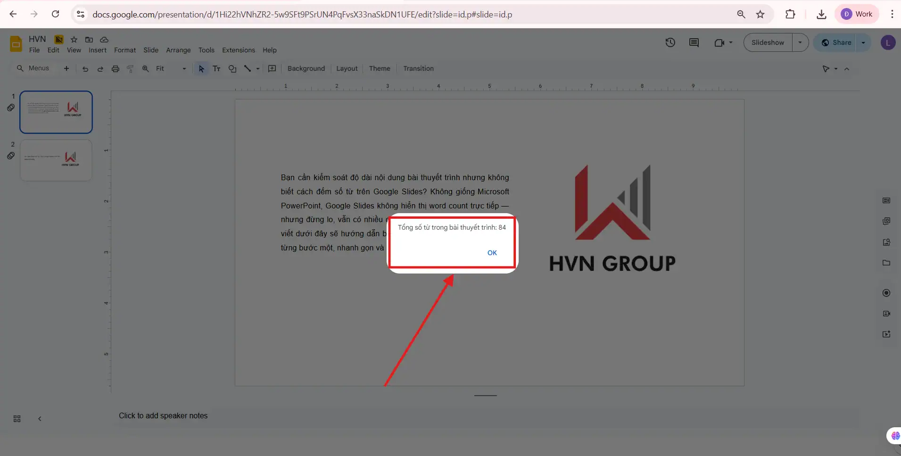The image size is (901, 456).
Task: Select the Zoom magnifier tool
Action: (x=145, y=68)
